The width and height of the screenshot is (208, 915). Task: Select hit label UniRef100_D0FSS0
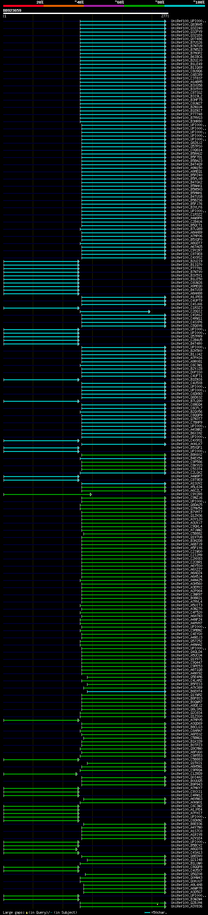click(x=187, y=372)
